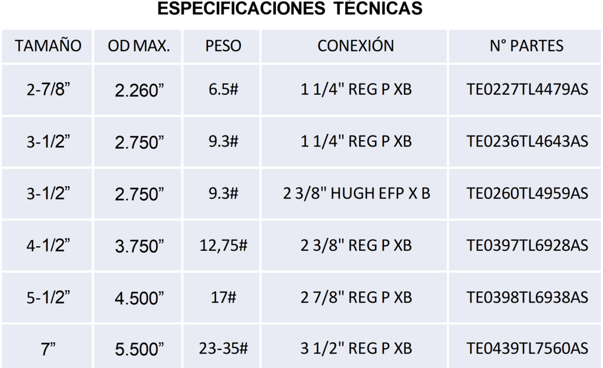Select the 2.260" OD max value
603x368 pixels.
[139, 91]
